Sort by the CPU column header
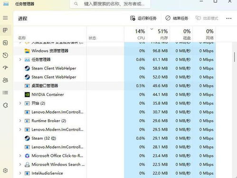Image resolution: width=237 pixels, height=178 pixels. pyautogui.click(x=136, y=34)
